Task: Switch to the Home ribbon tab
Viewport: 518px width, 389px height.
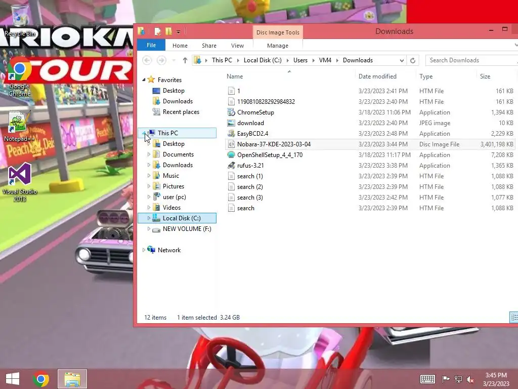Action: click(180, 45)
